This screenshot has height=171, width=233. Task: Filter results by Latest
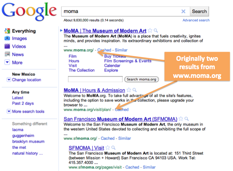(18, 98)
